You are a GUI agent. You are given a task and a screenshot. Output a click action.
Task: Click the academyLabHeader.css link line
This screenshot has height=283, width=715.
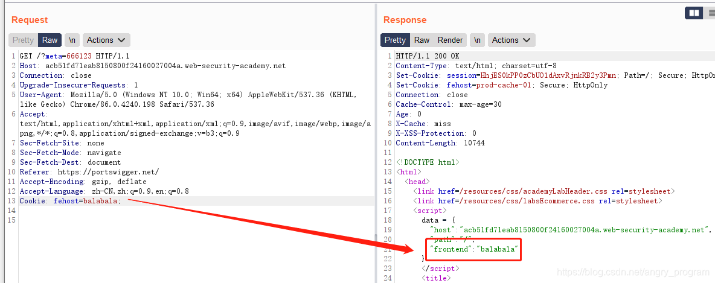[544, 191]
